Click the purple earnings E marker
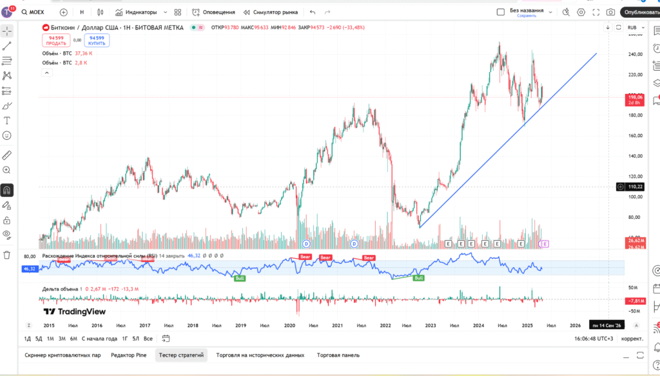The height and width of the screenshot is (376, 660). (x=545, y=244)
